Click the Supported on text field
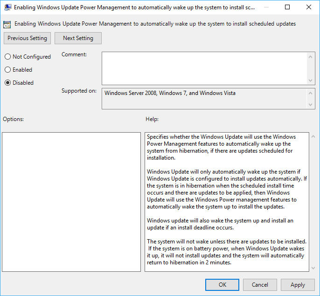 204,99
